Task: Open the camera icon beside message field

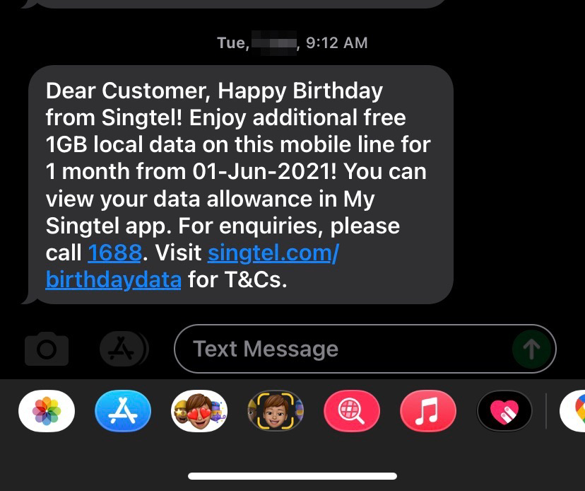Action: (x=47, y=349)
